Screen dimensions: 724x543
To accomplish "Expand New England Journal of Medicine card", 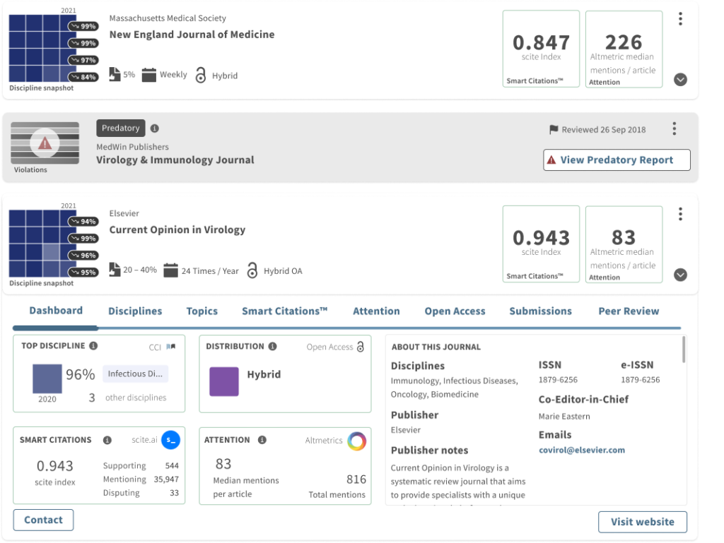I will point(680,80).
